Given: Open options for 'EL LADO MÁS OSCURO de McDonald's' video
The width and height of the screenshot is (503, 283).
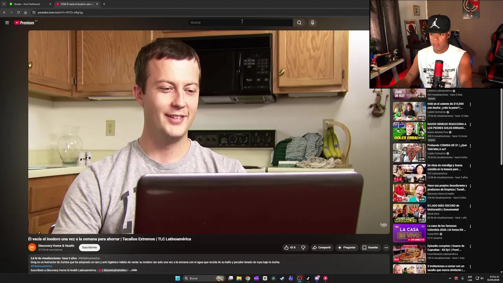Looking at the screenshot, I should (470, 206).
